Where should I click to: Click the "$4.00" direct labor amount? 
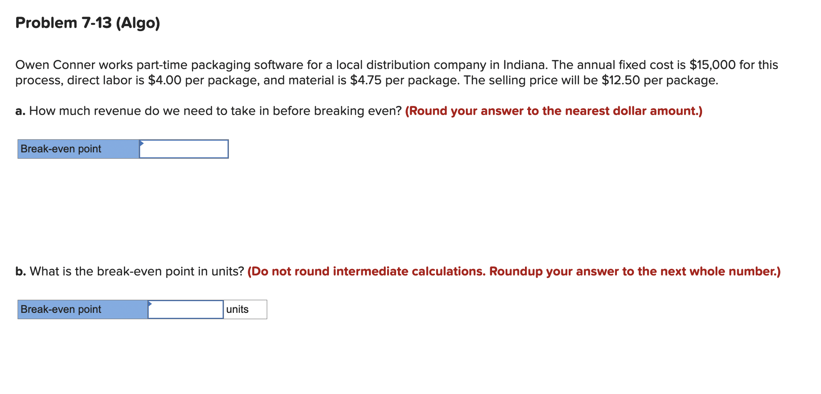[x=164, y=81]
